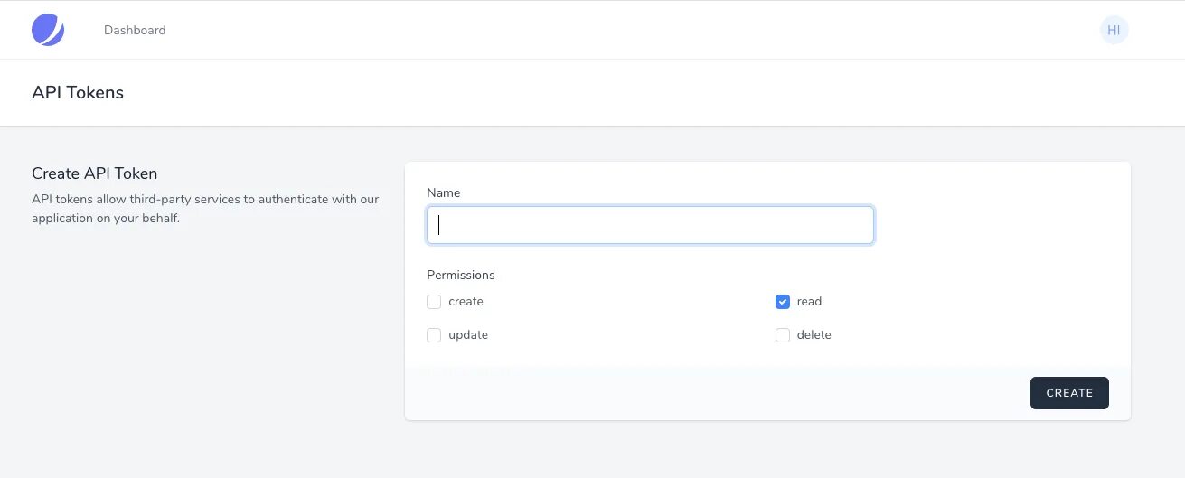The width and height of the screenshot is (1185, 478).
Task: Enable the create permission checkbox
Action: pyautogui.click(x=434, y=302)
